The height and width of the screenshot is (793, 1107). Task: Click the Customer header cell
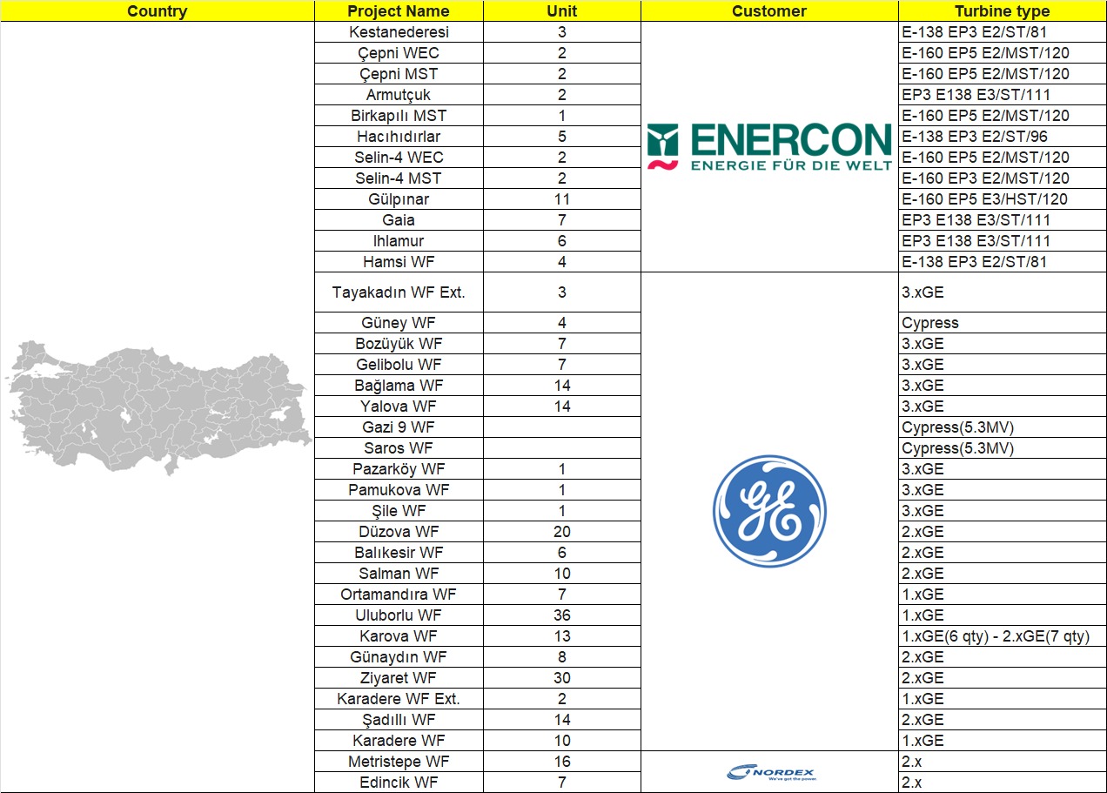tap(769, 11)
